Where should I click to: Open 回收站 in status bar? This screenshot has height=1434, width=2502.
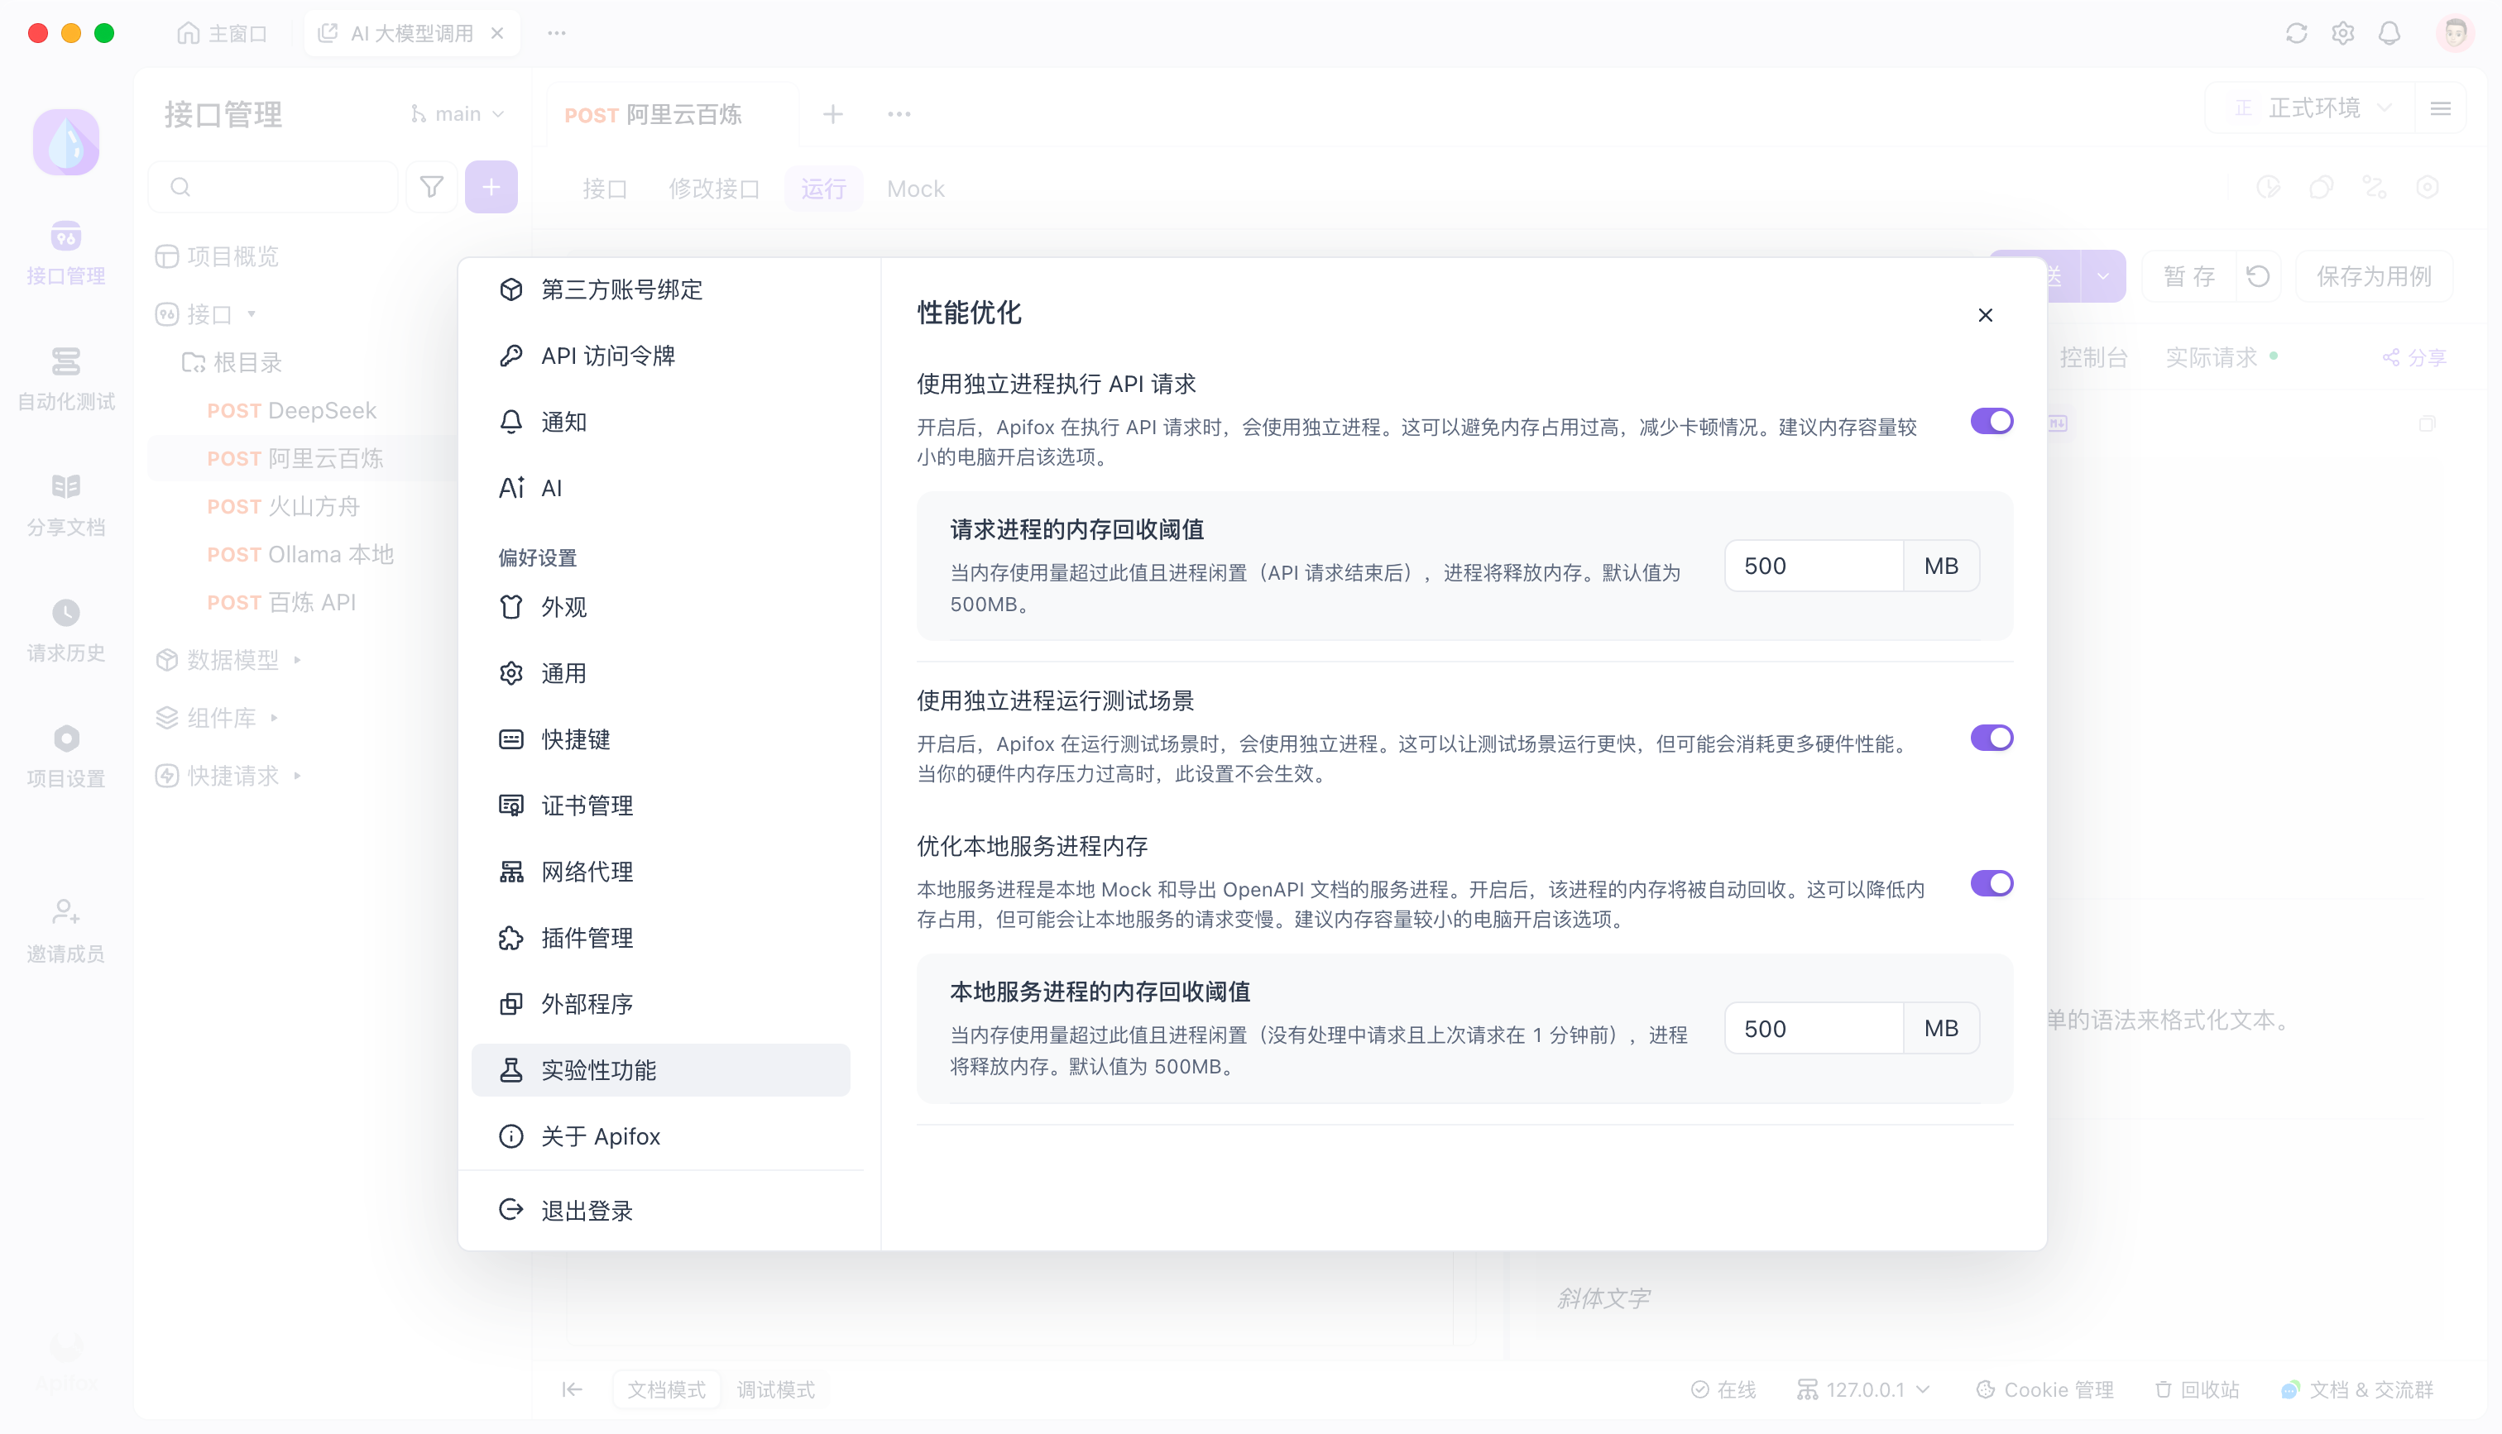(x=2197, y=1389)
